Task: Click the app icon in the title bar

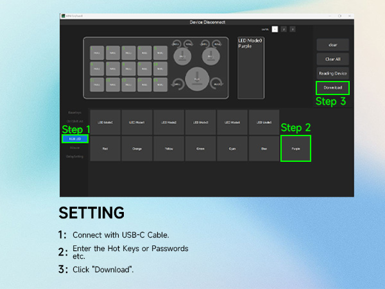Action: pos(63,16)
